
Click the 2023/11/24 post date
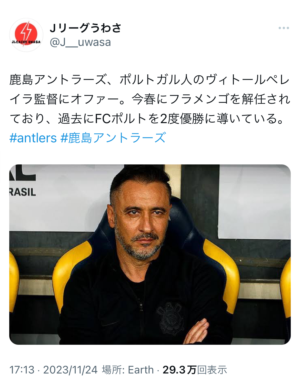click(70, 370)
